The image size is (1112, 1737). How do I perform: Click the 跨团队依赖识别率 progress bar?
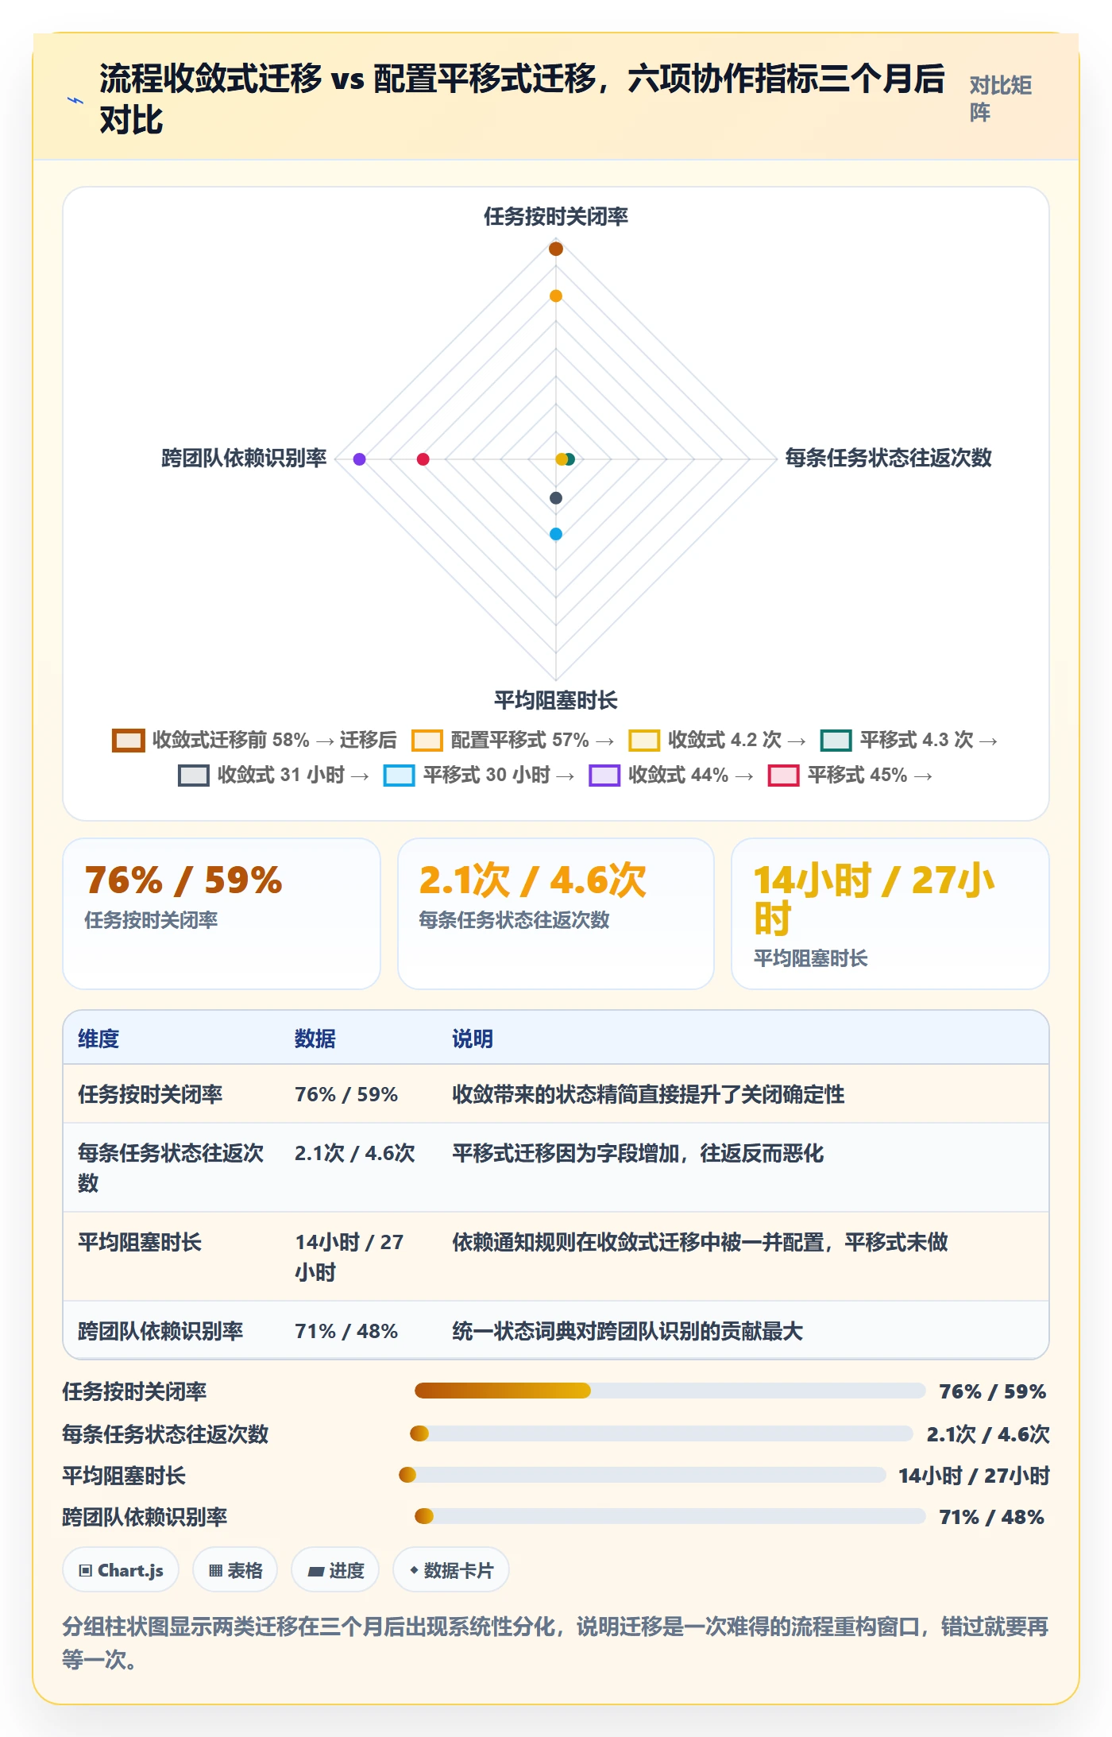tap(670, 1516)
